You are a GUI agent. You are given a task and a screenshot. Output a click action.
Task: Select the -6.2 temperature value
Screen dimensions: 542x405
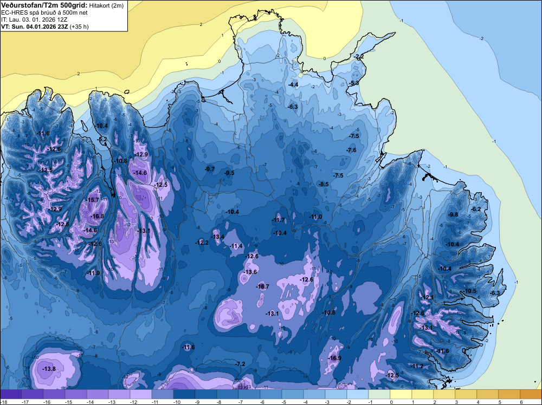coord(476,209)
